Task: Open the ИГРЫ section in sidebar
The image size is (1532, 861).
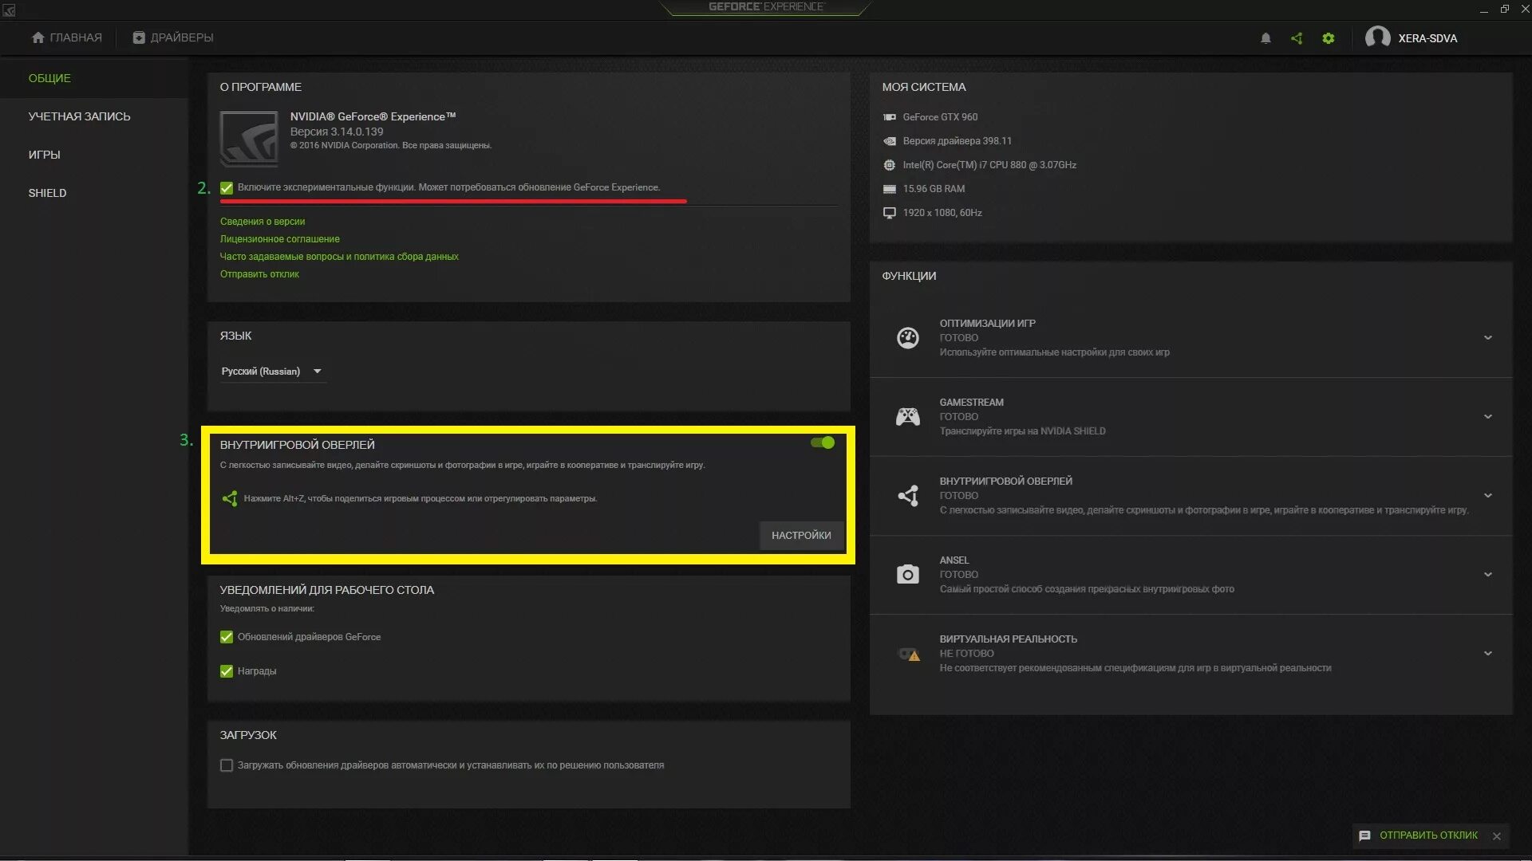Action: (43, 155)
